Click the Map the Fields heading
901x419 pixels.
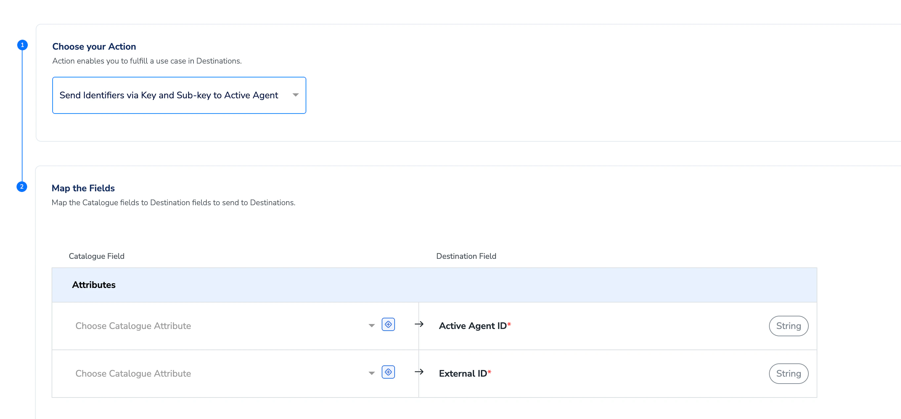click(x=83, y=188)
